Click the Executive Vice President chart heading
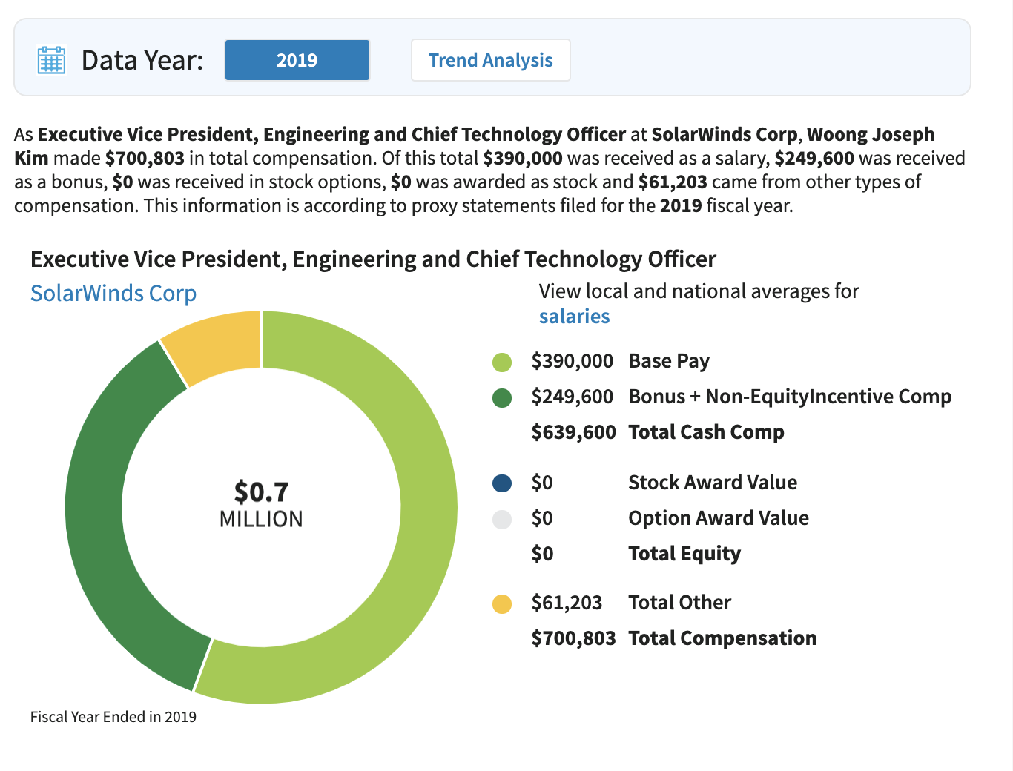 373,259
